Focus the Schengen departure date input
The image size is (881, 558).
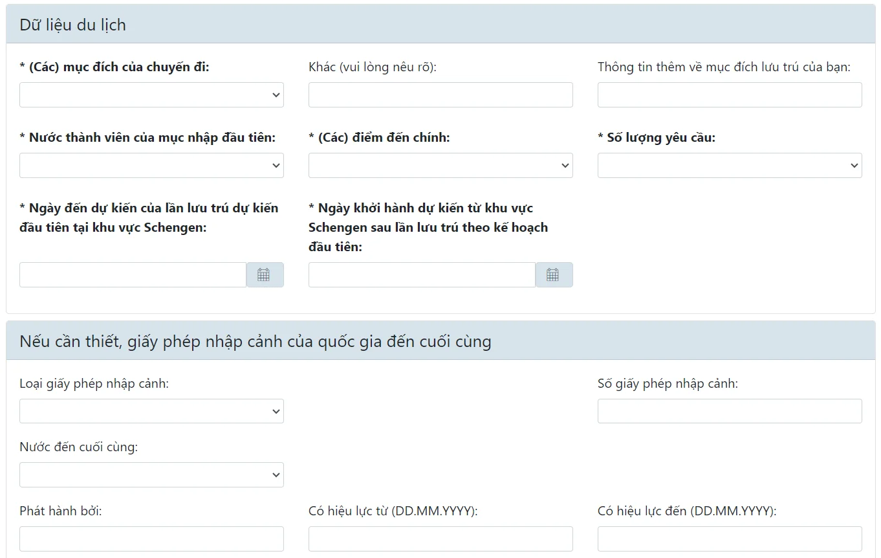click(422, 274)
